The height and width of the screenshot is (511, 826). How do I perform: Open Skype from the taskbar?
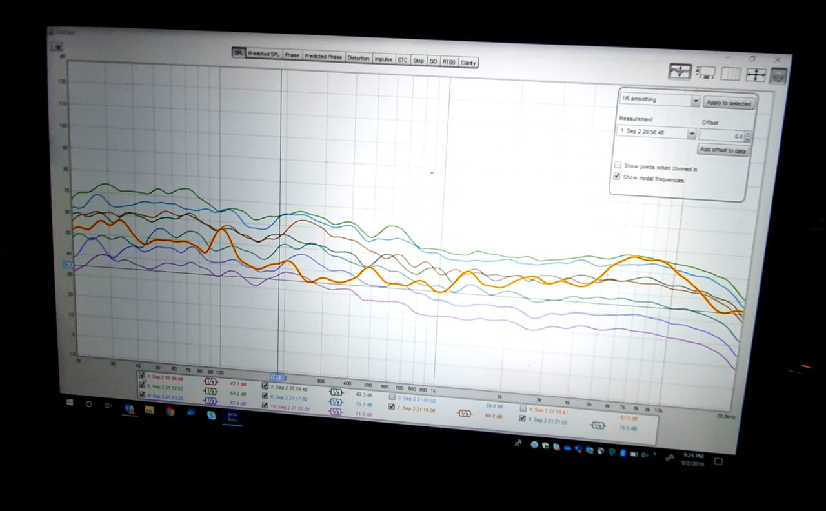[x=211, y=415]
